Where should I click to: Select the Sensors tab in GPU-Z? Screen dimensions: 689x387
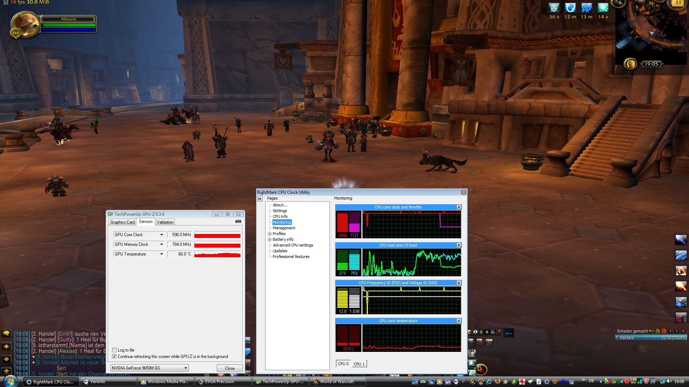click(146, 221)
